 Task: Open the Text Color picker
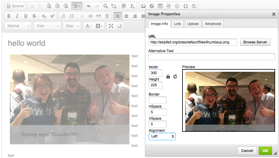(x=89, y=26)
